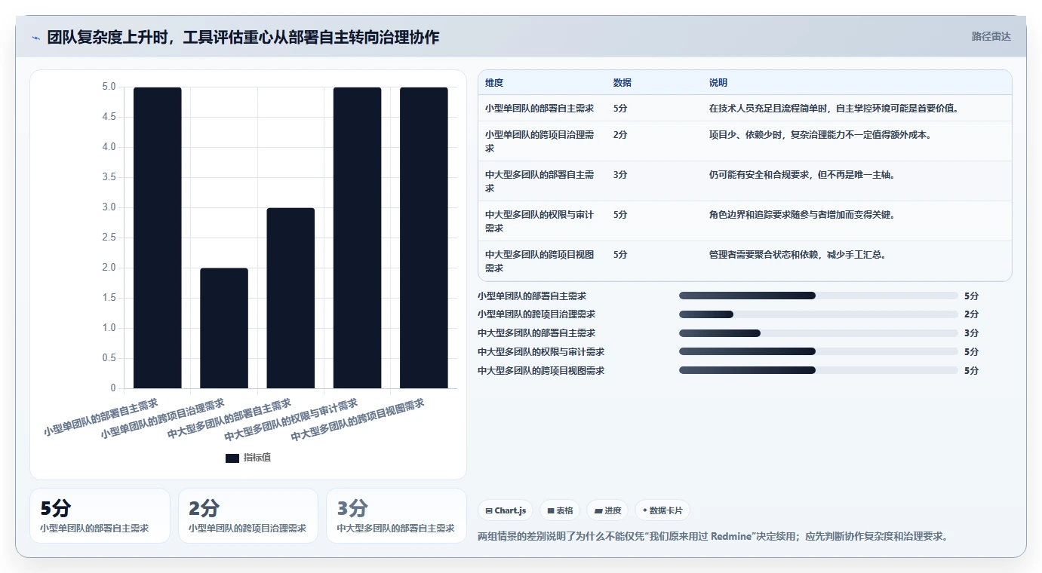Open the 3分 data card

(x=396, y=516)
